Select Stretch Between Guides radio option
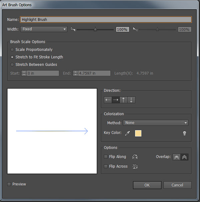Image resolution: width=200 pixels, height=202 pixels. [x=12, y=65]
